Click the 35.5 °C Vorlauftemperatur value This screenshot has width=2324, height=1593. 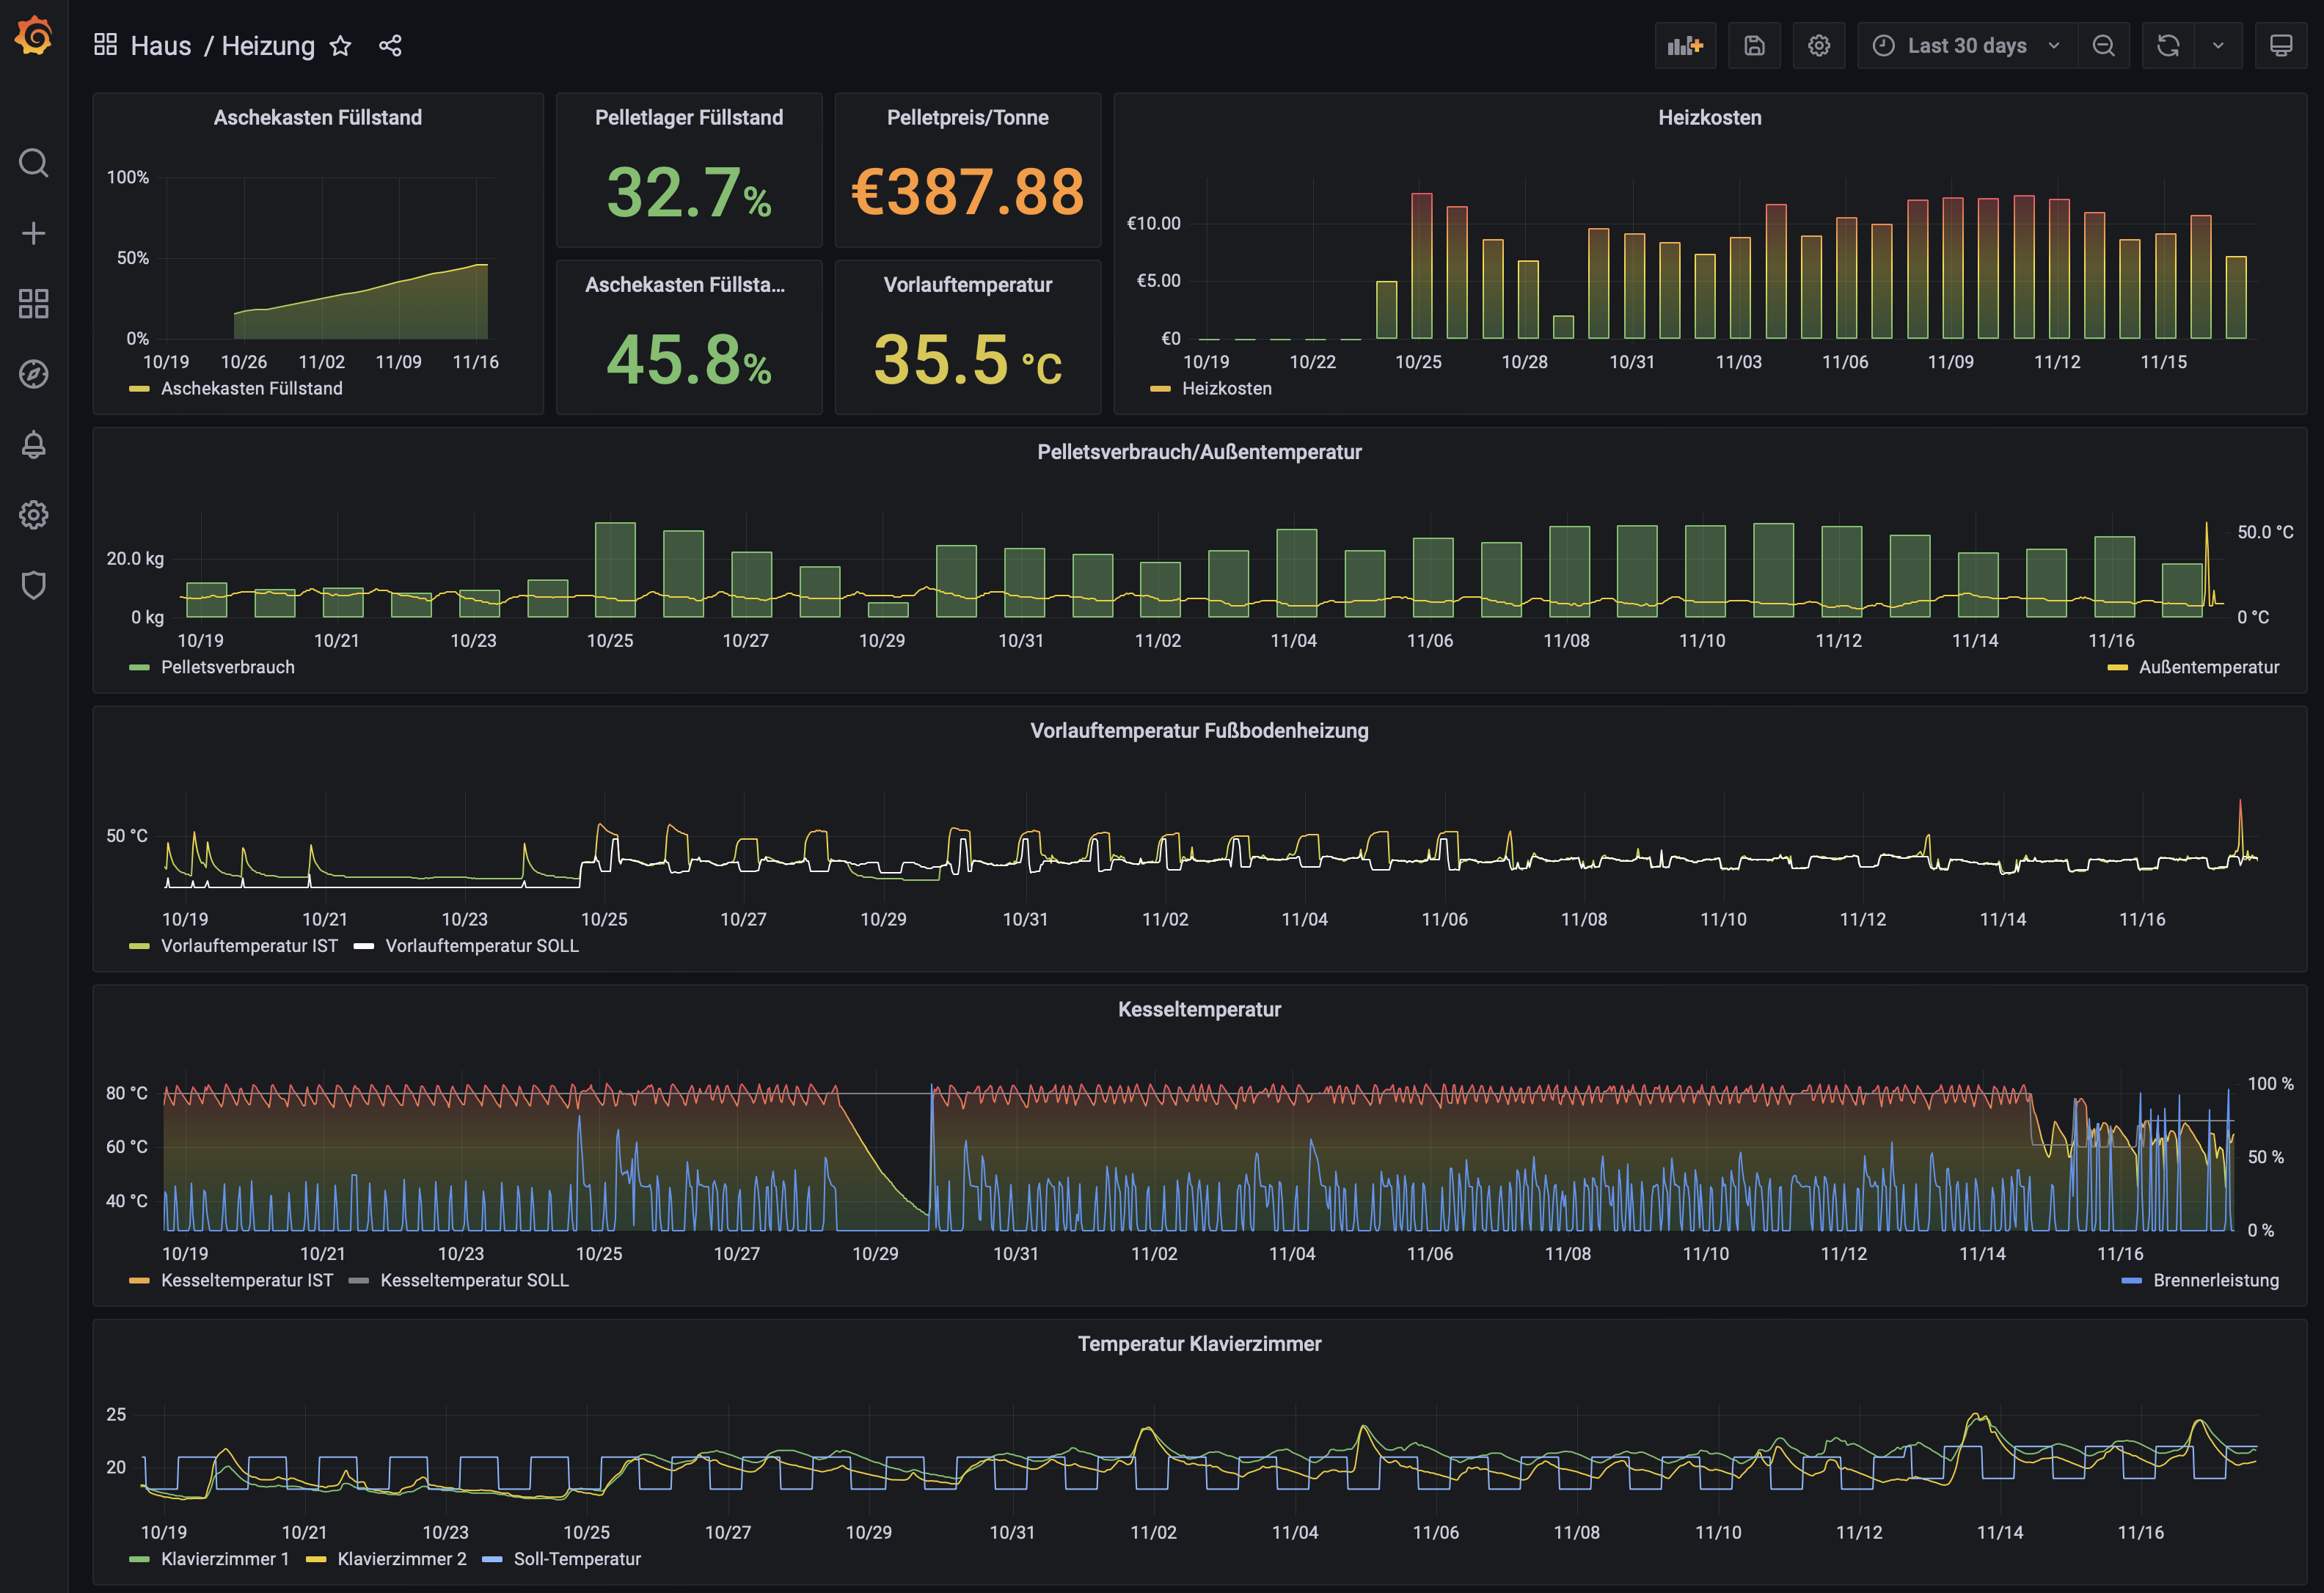click(968, 359)
